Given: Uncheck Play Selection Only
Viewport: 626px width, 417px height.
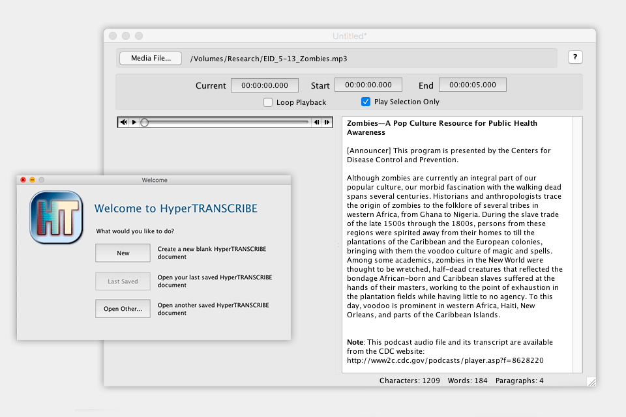Looking at the screenshot, I should [x=365, y=102].
